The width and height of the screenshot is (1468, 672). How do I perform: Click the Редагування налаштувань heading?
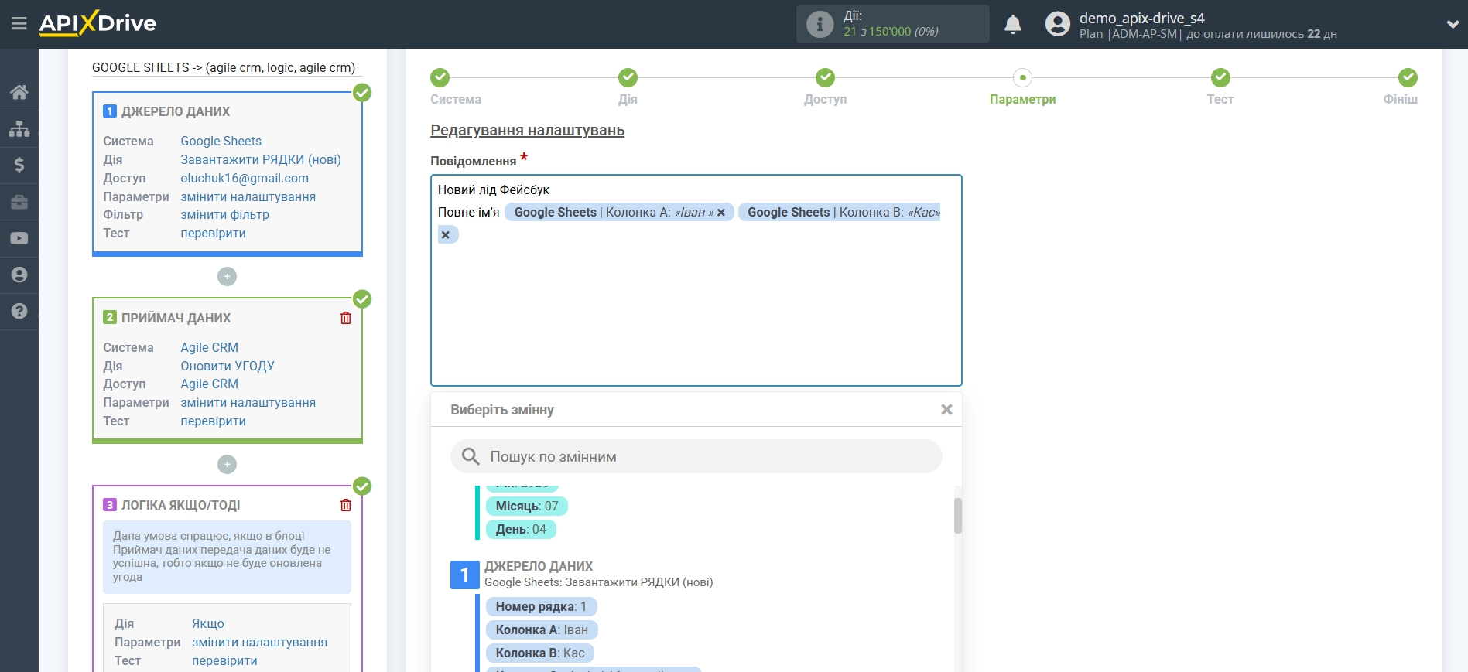[x=527, y=130]
